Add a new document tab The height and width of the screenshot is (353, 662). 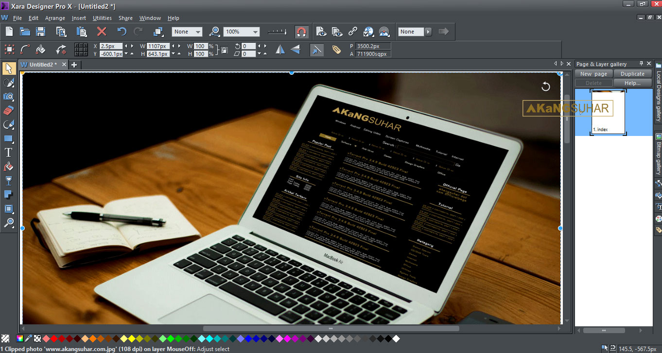[74, 65]
